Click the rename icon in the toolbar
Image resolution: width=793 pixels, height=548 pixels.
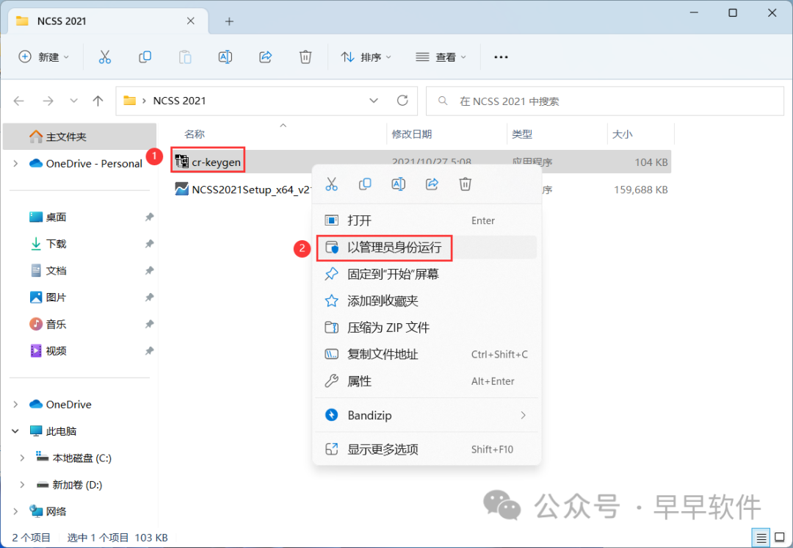[225, 57]
